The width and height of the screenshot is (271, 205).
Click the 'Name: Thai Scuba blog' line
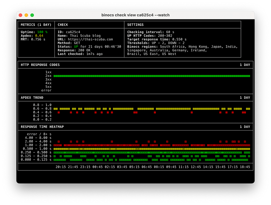79,36
